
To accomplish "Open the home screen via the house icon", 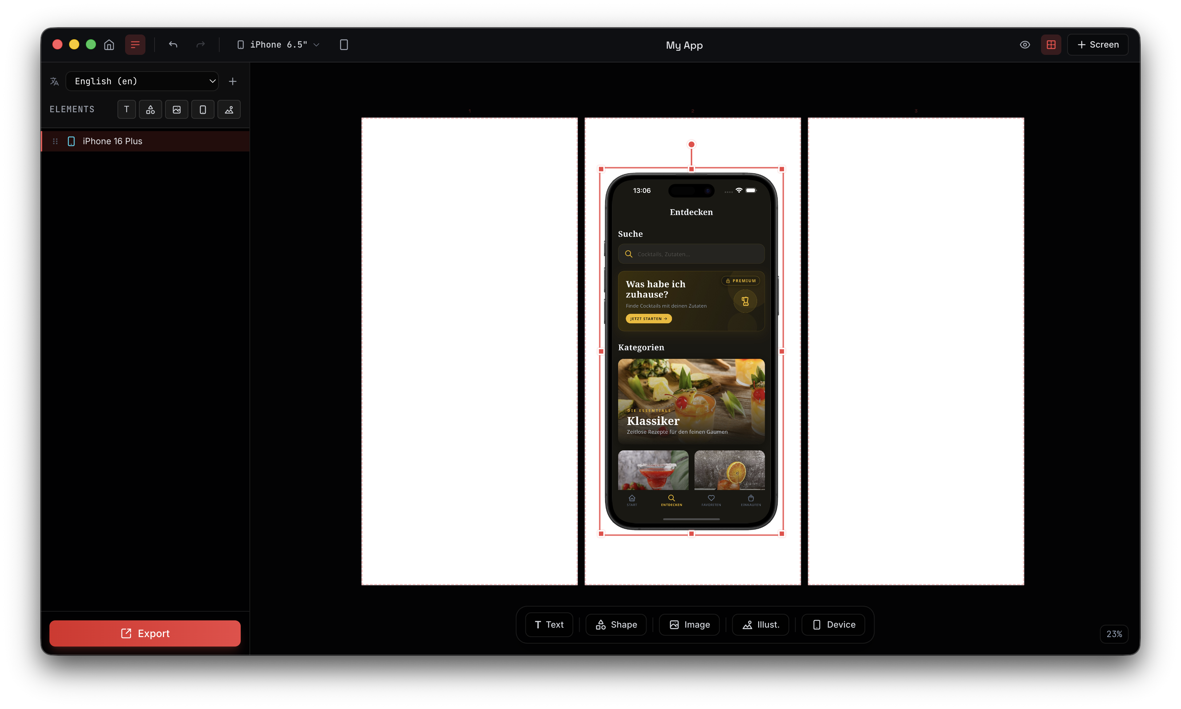I will (109, 44).
